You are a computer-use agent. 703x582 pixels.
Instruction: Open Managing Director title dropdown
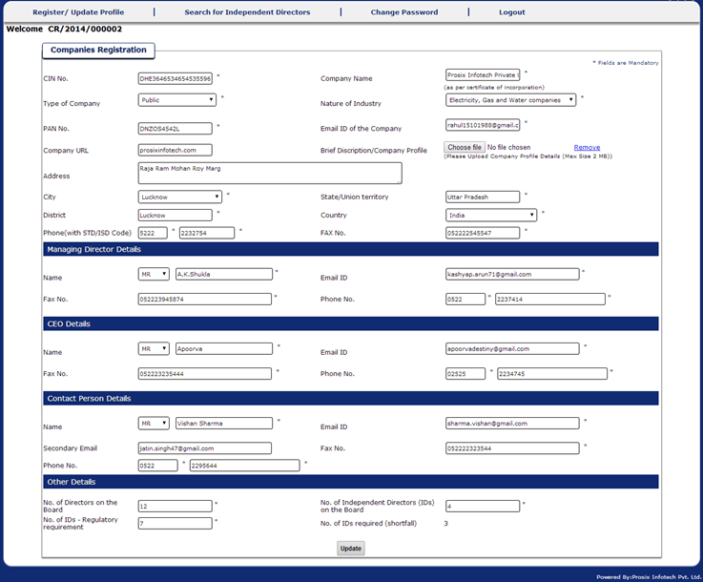point(154,274)
